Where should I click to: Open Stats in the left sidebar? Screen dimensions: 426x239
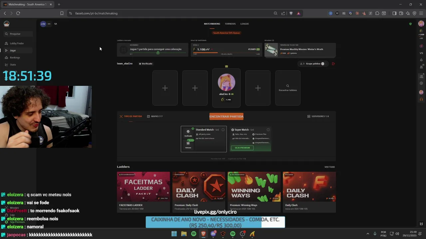coord(13,65)
